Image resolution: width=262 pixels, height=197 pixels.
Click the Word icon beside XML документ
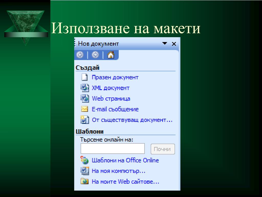click(85, 88)
